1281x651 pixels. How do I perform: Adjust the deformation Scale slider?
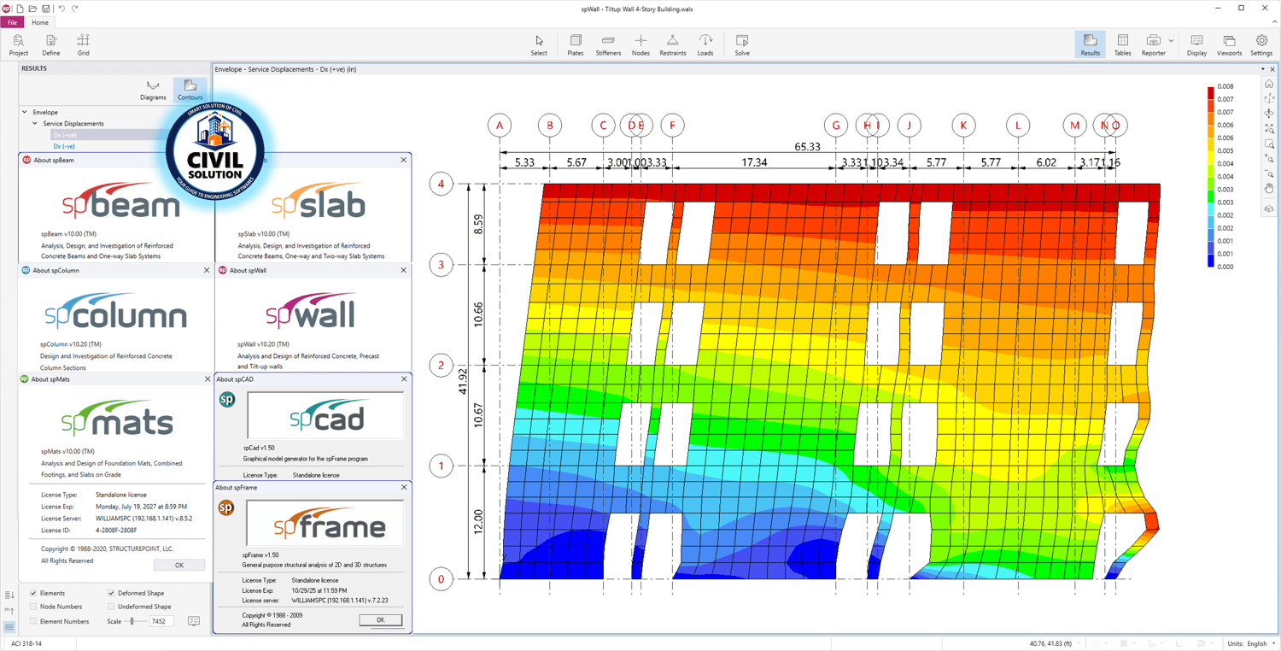pos(132,621)
